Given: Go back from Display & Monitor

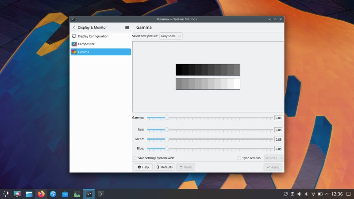Looking at the screenshot, I should pos(74,27).
